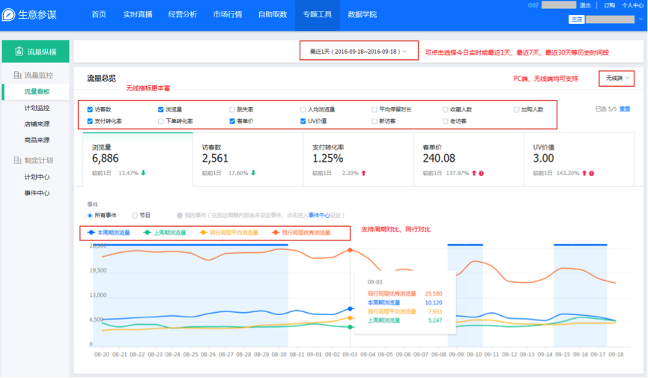Toggle 同行同层优秀浏览量 orange legend marker
The width and height of the screenshot is (648, 378).
[275, 233]
